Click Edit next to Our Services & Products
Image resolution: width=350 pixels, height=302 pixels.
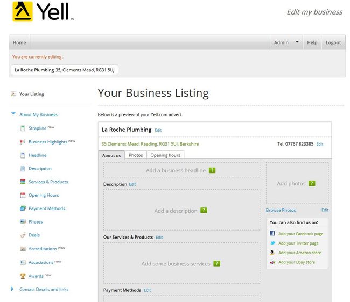point(159,238)
